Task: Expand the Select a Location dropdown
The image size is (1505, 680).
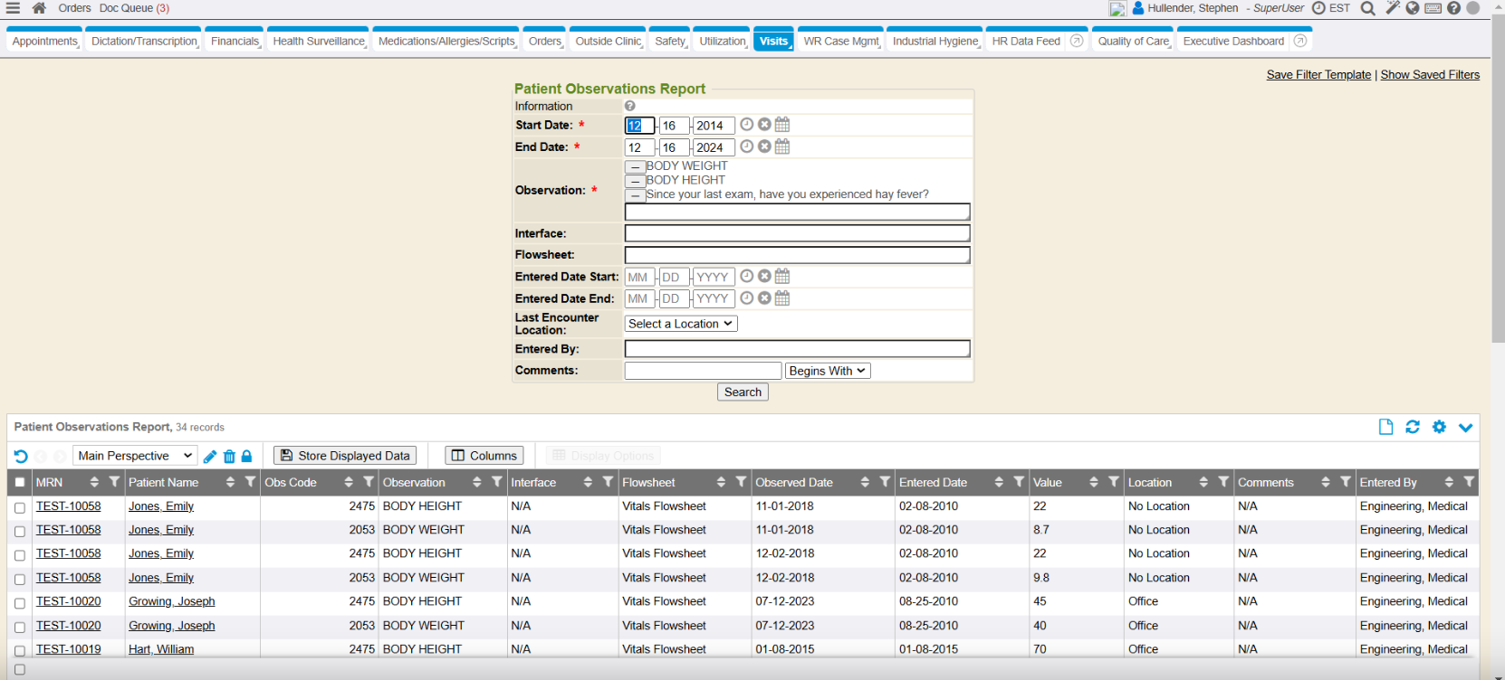Action: click(x=680, y=324)
